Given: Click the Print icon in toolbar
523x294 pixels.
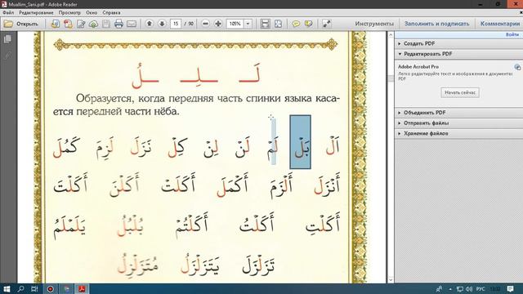Looking at the screenshot, I should [x=118, y=24].
